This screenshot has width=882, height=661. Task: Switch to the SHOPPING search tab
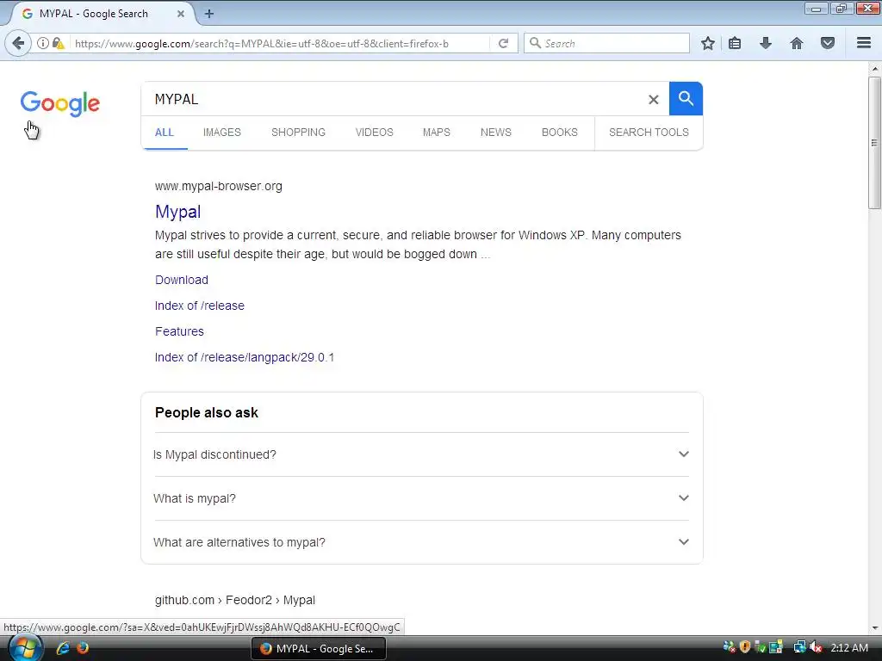coord(298,132)
